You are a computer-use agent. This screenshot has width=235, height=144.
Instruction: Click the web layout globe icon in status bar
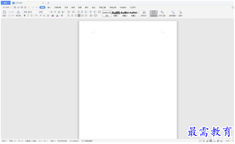(x=218, y=141)
